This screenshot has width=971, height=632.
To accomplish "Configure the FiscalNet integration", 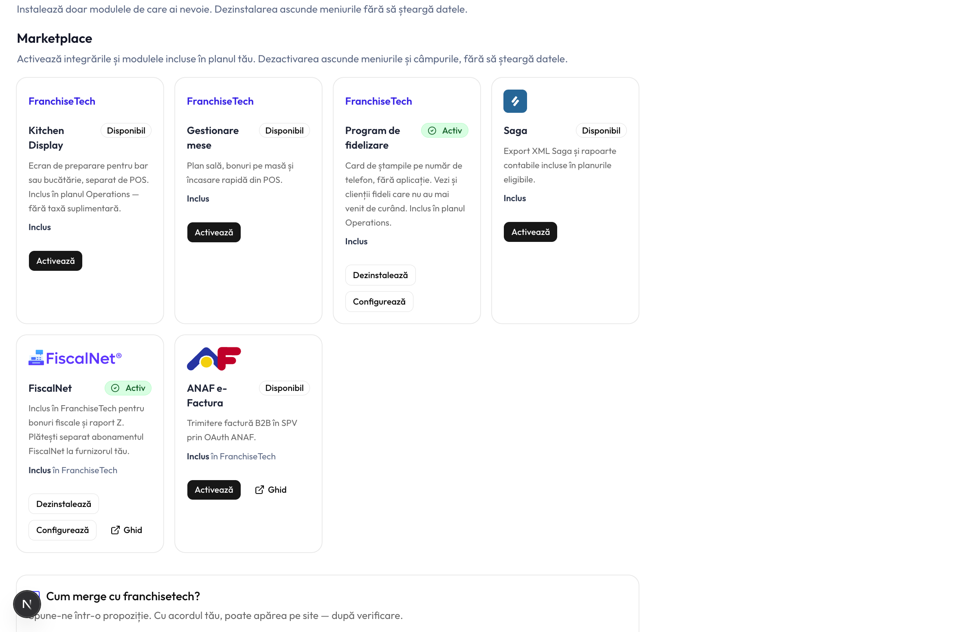I will [62, 530].
